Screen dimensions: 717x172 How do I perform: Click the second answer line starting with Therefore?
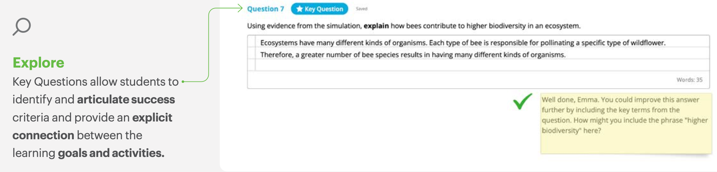tap(413, 54)
